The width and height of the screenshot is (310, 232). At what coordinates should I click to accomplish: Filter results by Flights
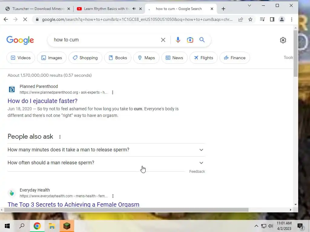(x=203, y=58)
